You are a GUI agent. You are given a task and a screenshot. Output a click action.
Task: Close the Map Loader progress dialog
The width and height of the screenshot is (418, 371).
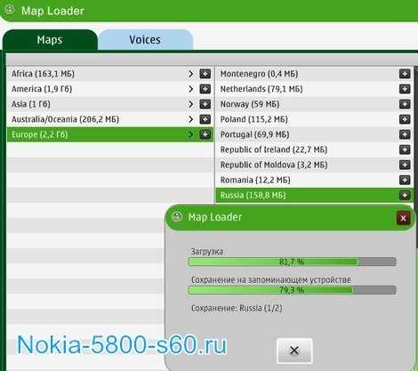pyautogui.click(x=403, y=218)
